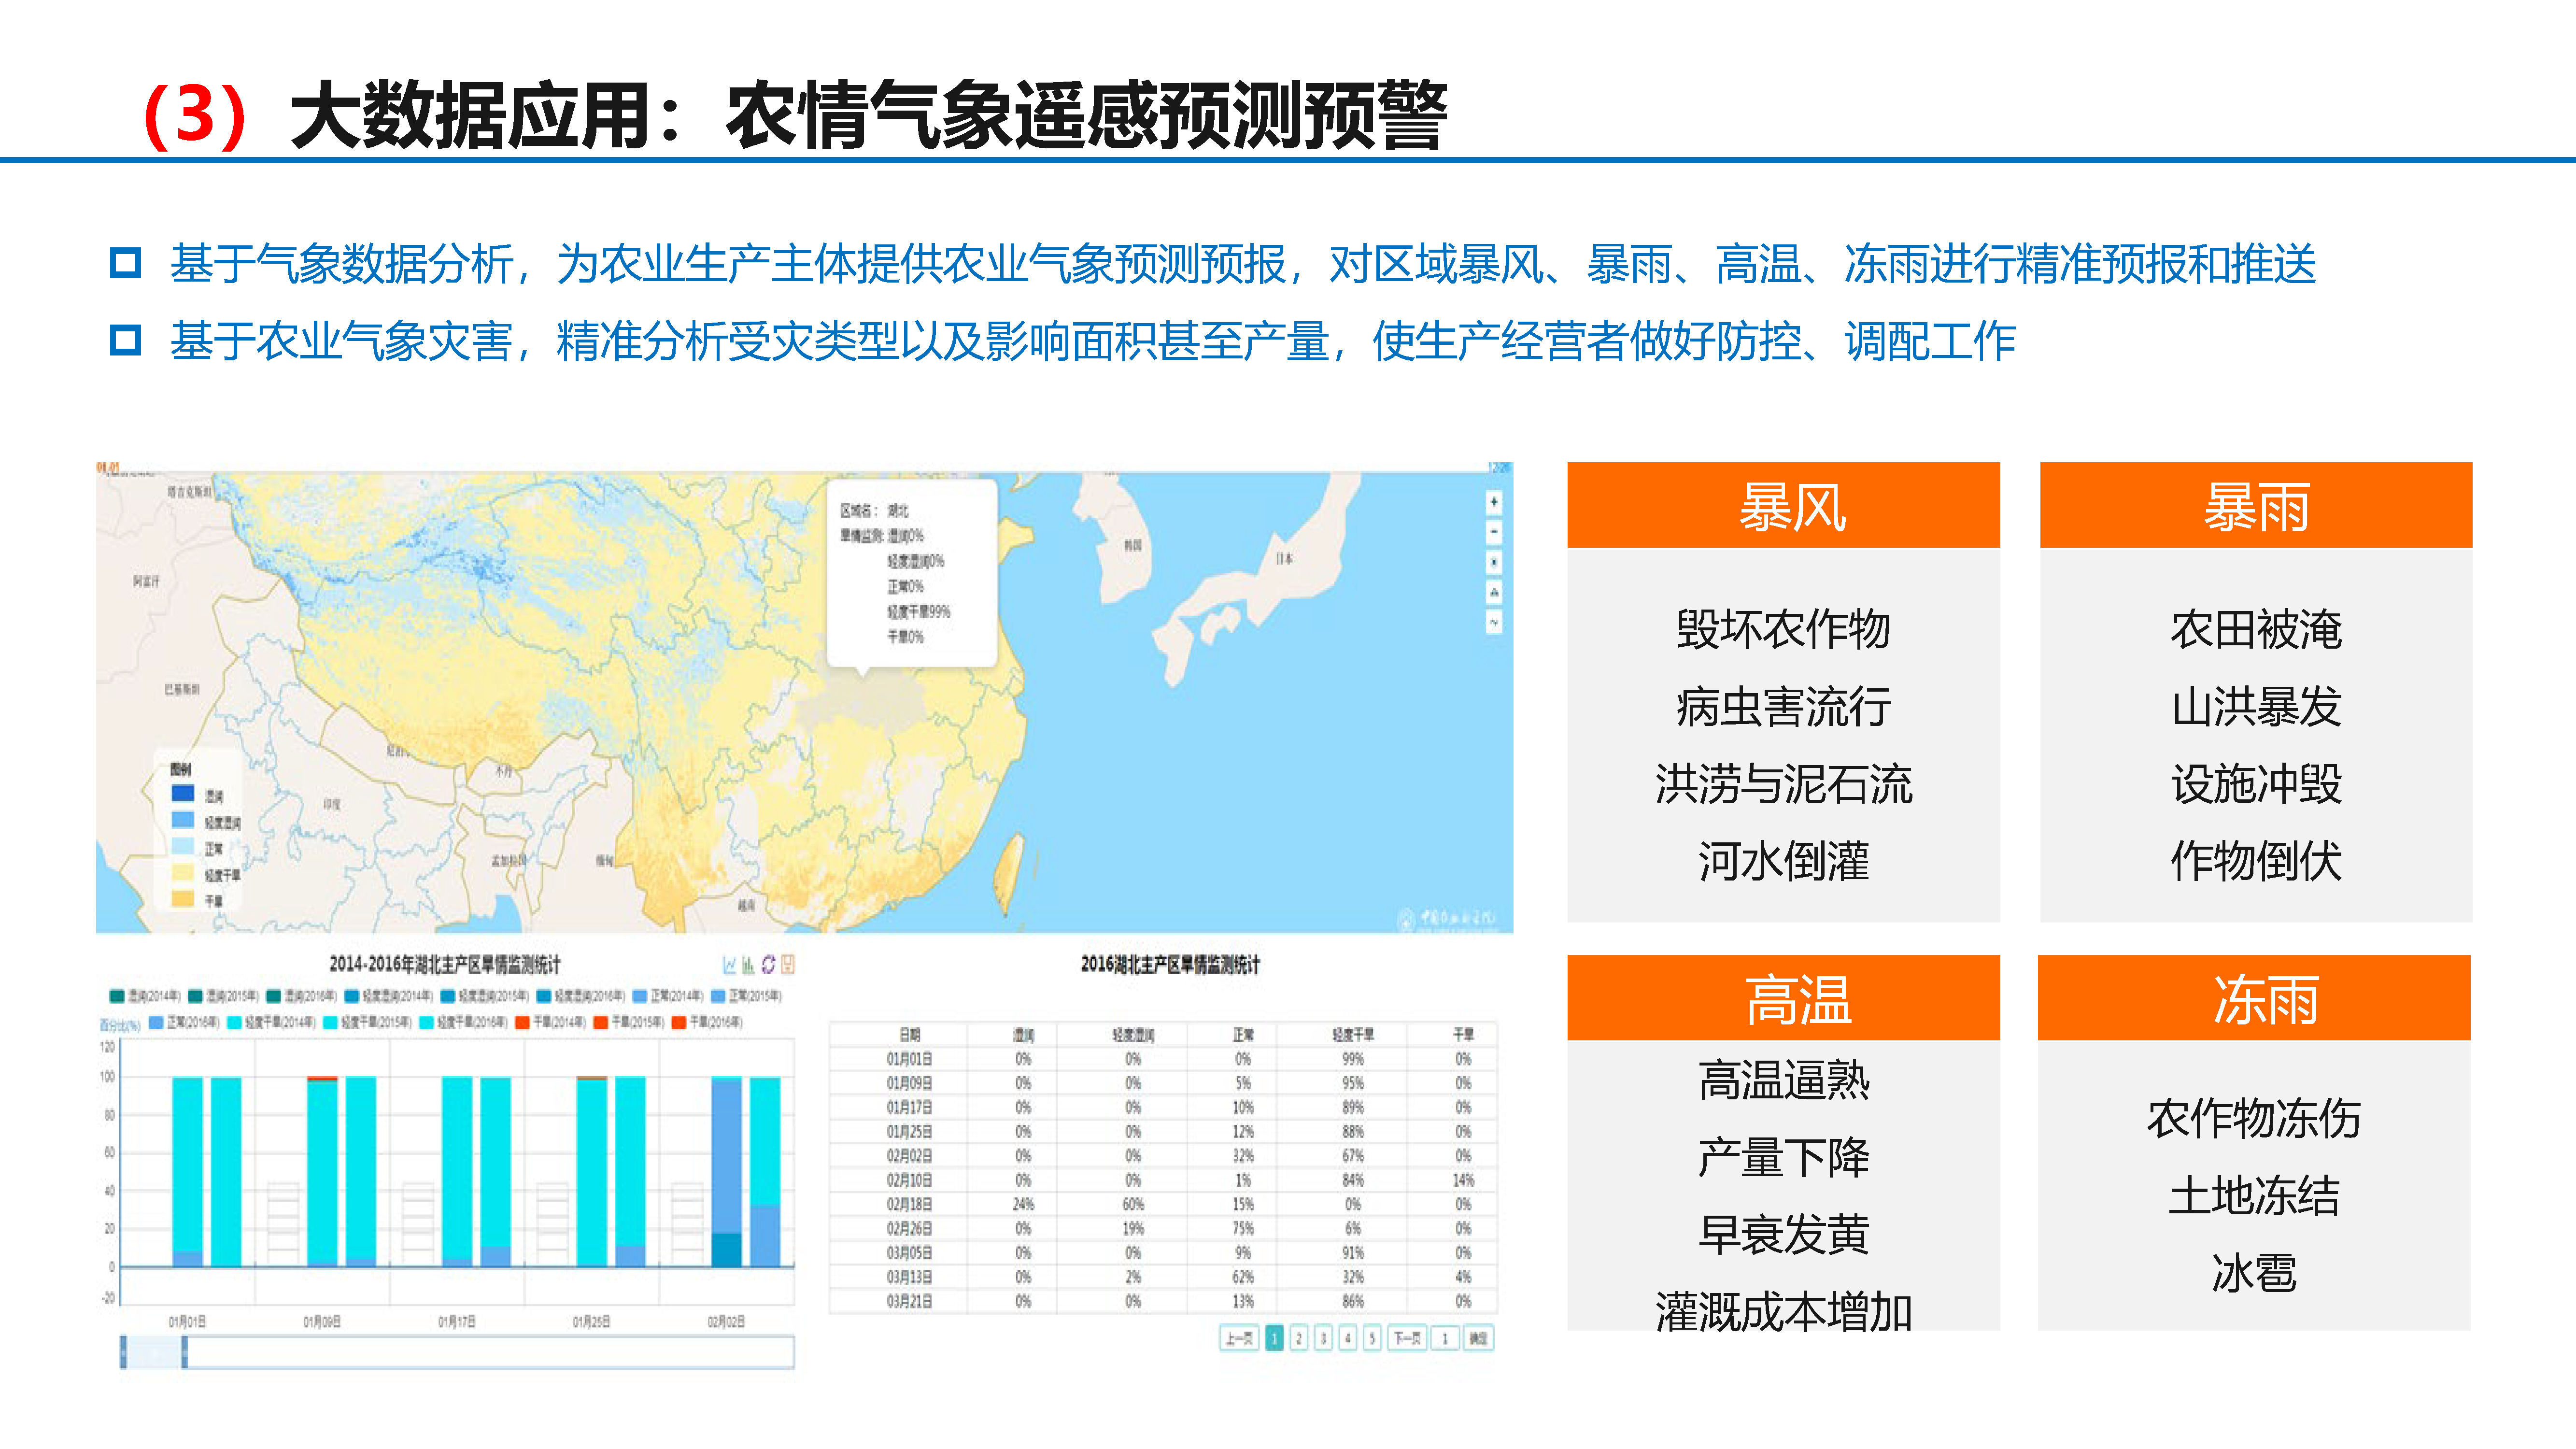Click the 正常 light blue legend swatch on map
Viewport: 2576px width, 1449px height.
point(183,846)
